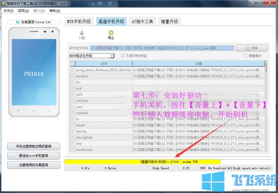Click the High Speed status entry
Image resolution: width=278 pixels, height=193 pixels.
161,168
